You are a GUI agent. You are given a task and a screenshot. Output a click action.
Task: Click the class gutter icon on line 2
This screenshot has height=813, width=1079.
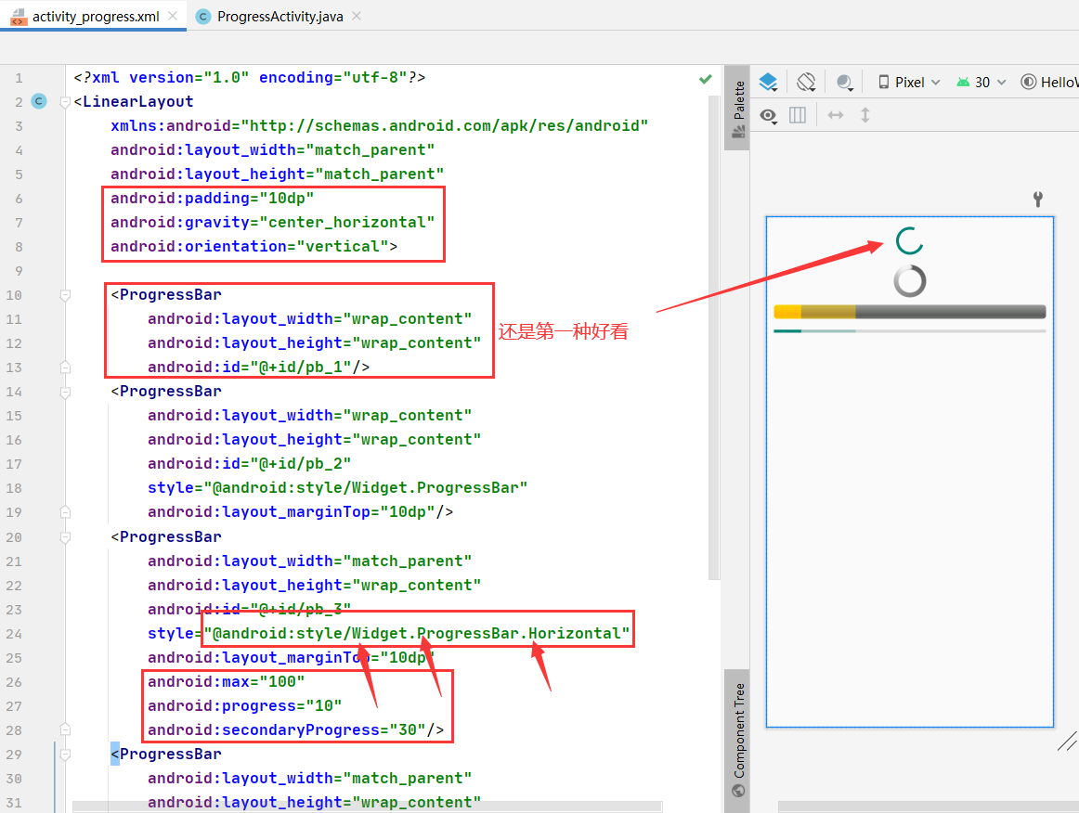coord(39,101)
